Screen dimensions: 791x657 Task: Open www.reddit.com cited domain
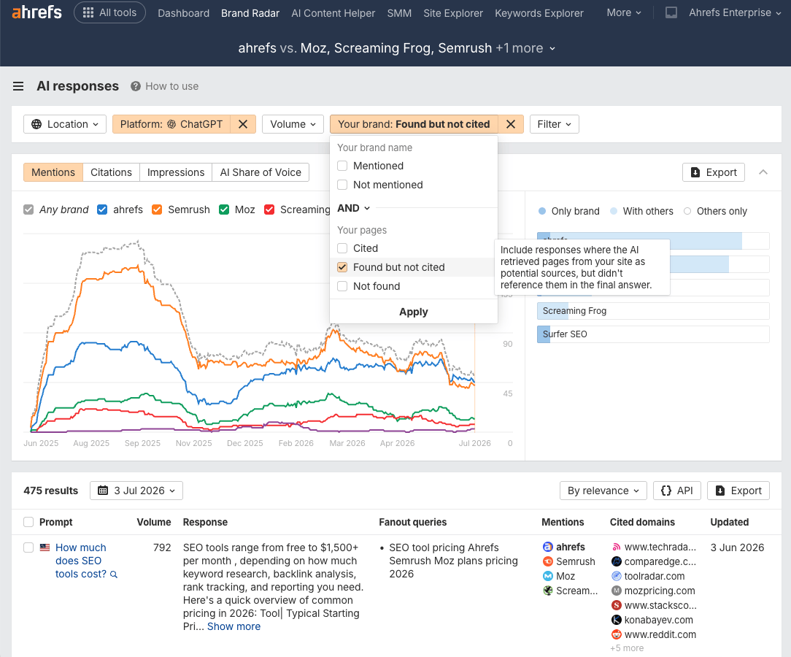660,635
